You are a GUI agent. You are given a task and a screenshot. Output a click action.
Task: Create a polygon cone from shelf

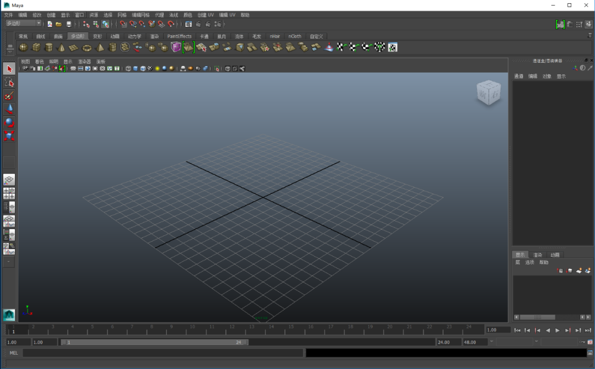(61, 47)
